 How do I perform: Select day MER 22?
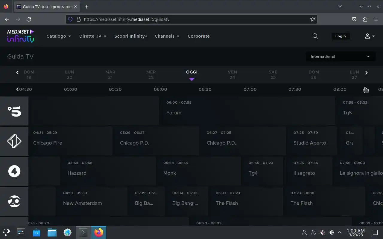click(151, 75)
